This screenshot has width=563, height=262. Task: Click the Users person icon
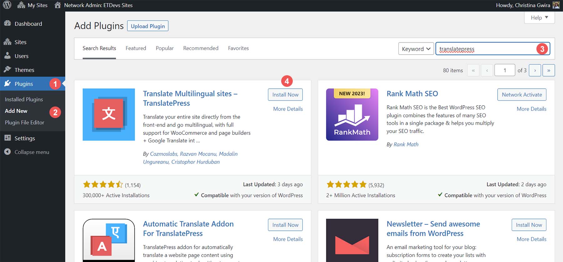pos(8,56)
